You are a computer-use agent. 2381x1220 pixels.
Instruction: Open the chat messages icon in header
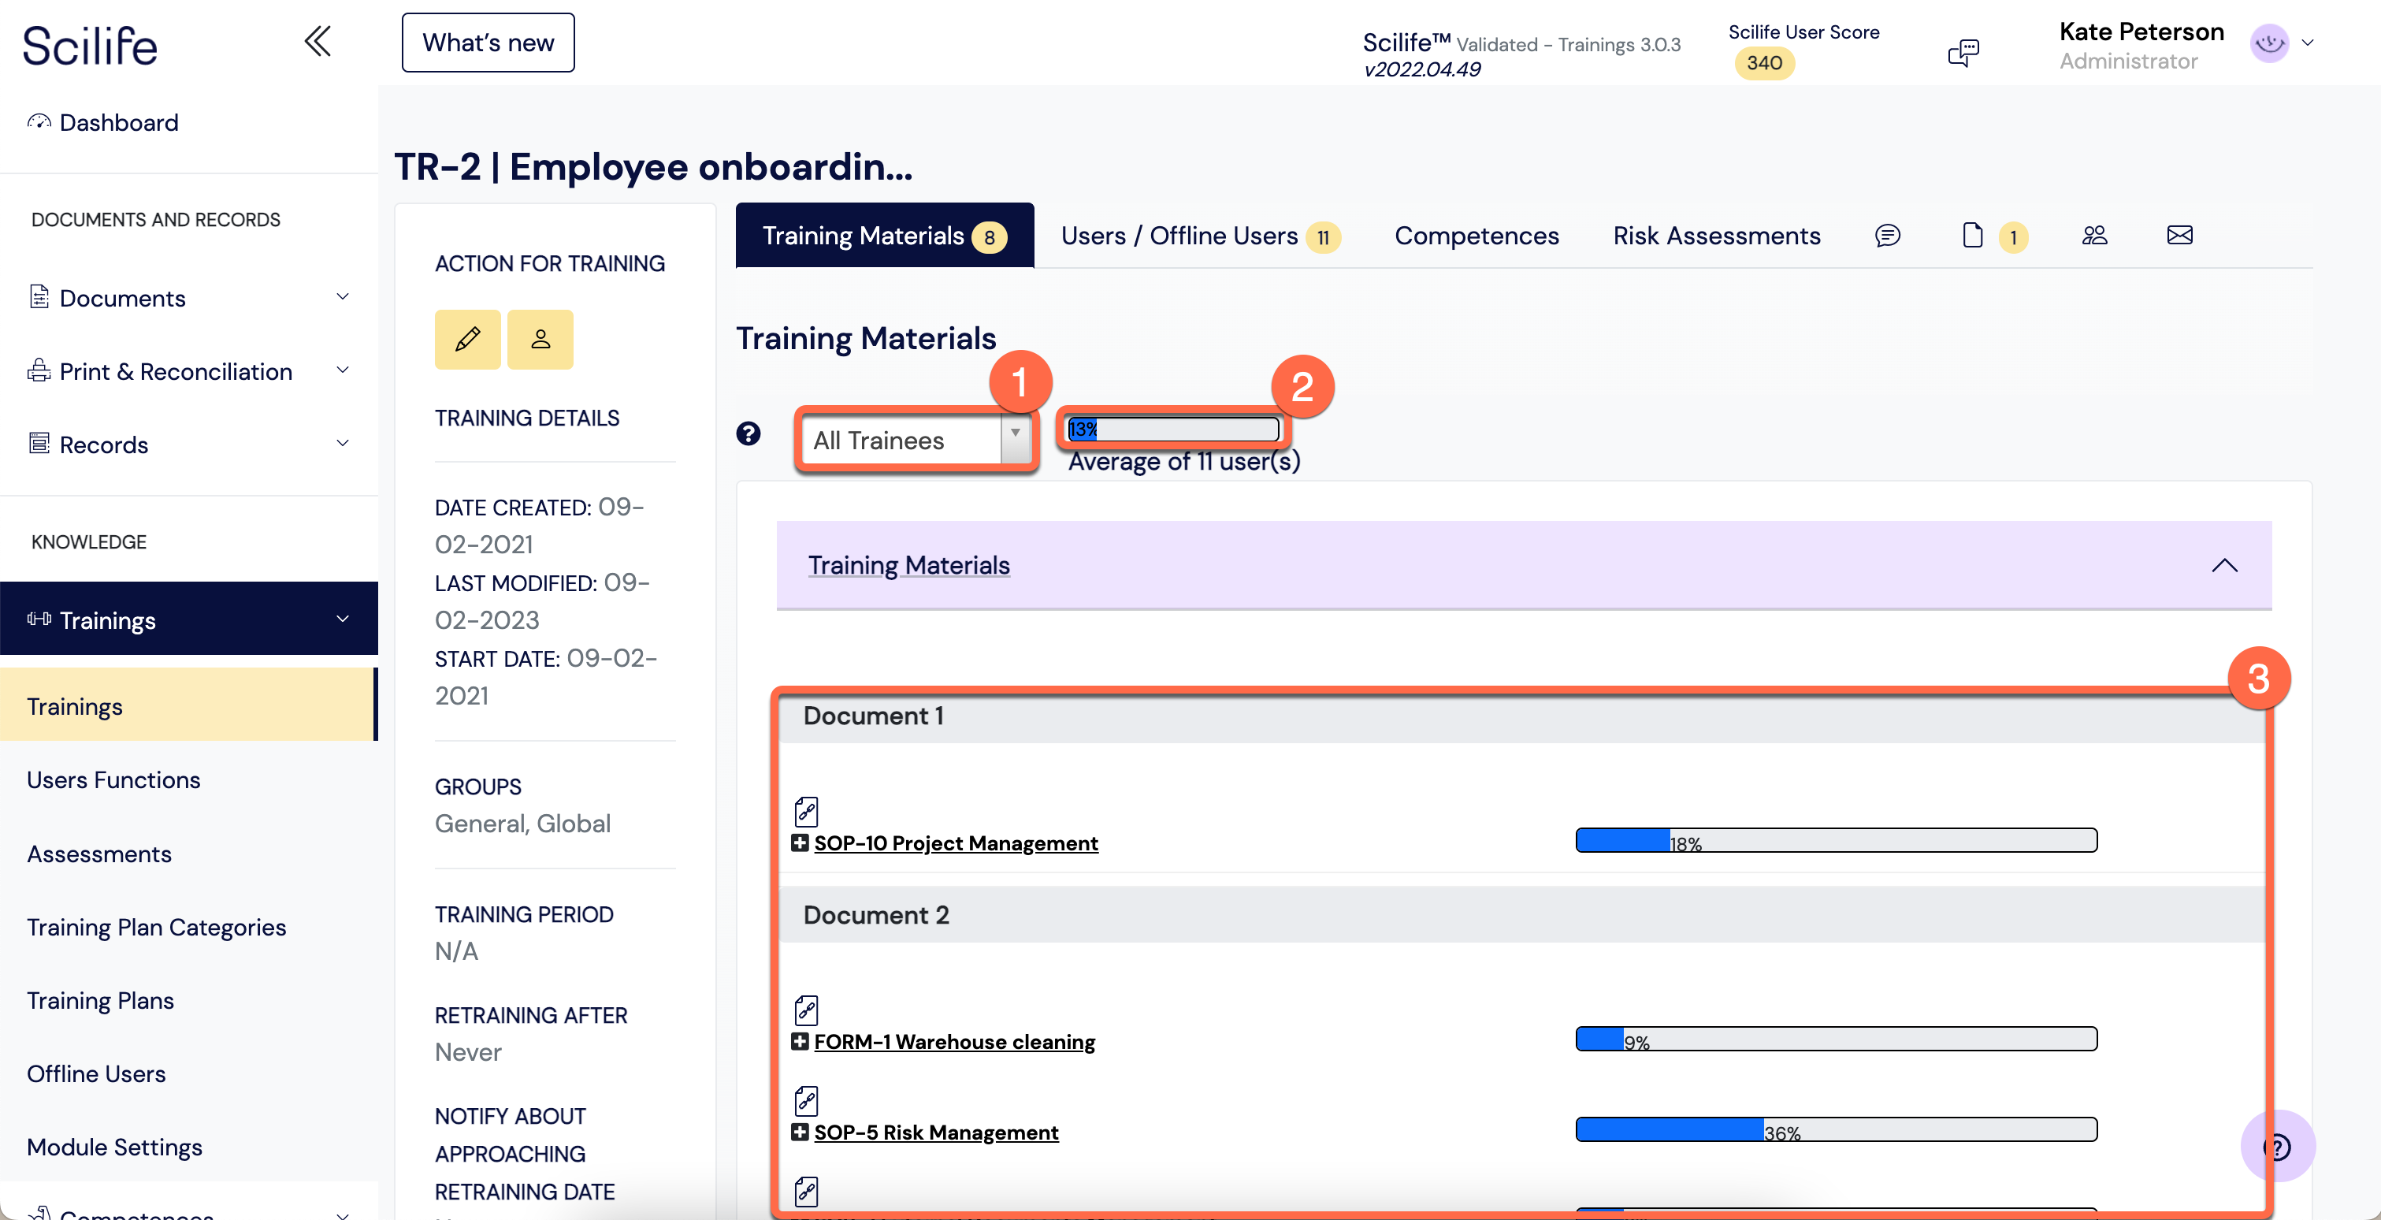[x=1963, y=53]
